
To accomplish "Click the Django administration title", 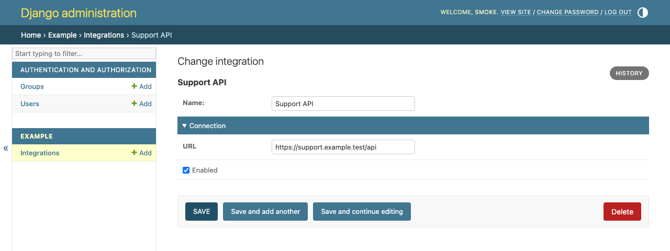I will (79, 13).
